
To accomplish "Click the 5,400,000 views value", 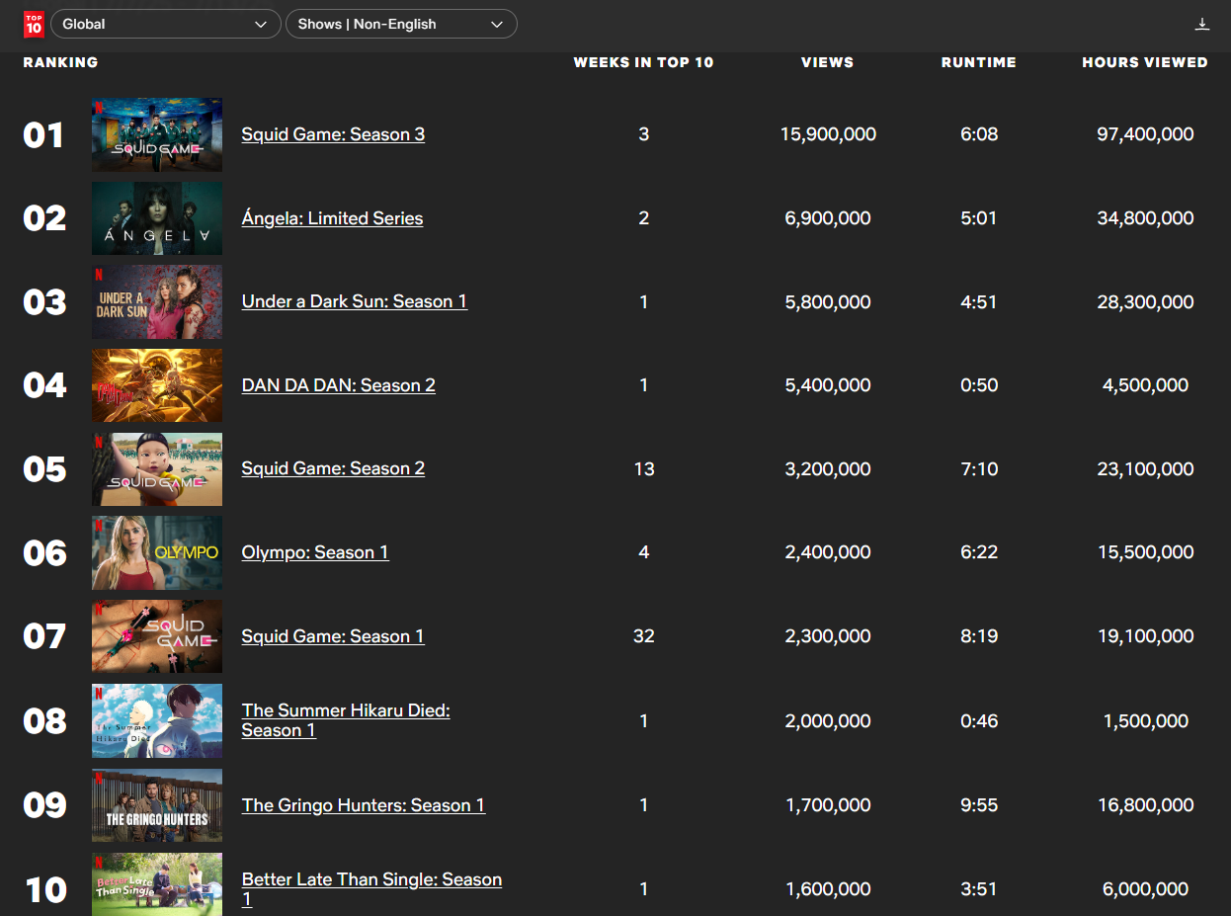I will [x=828, y=385].
